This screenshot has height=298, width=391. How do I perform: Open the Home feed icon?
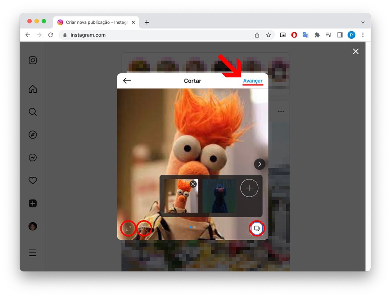pyautogui.click(x=33, y=89)
